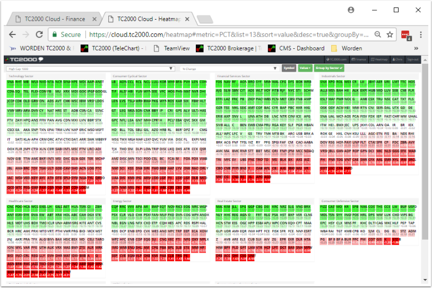Screen dimensions: 432x288
Task: Click the browser forward arrow
Action: pos(25,34)
